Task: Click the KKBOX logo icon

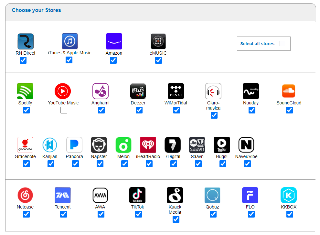Action: 289,195
